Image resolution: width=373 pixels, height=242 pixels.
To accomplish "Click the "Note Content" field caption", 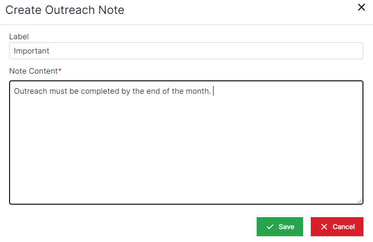I will click(x=33, y=71).
